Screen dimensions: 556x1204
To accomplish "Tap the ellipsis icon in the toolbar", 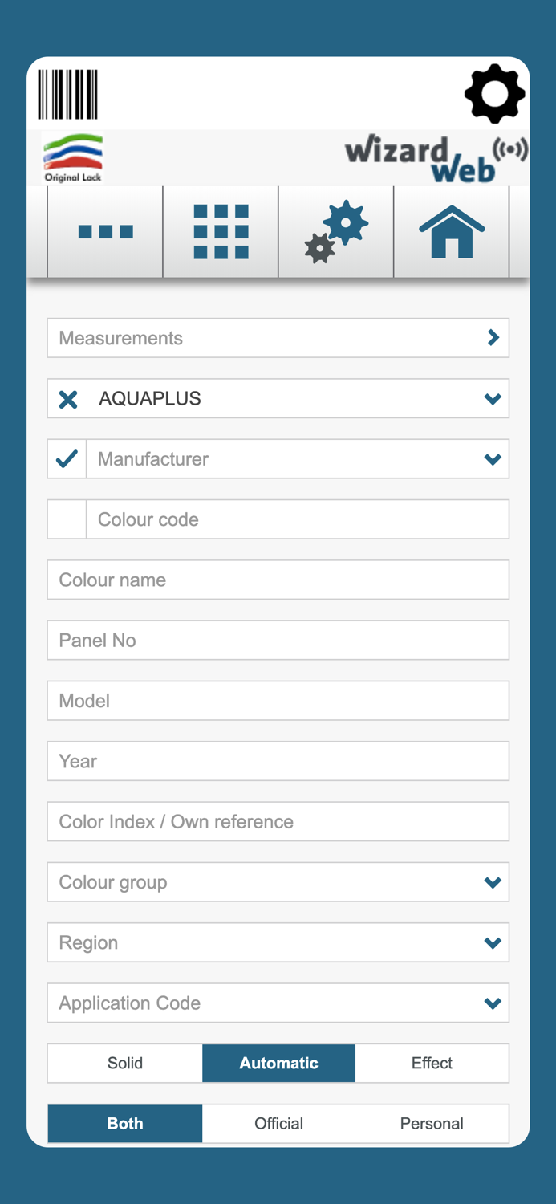I will pyautogui.click(x=105, y=231).
